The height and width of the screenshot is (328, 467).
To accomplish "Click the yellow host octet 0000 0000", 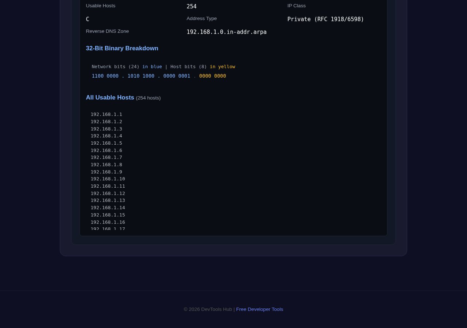I will [212, 76].
